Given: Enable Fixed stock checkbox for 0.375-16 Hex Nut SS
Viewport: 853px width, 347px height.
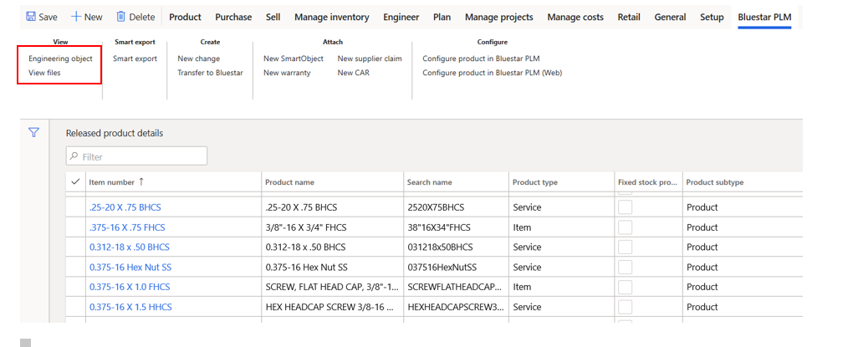Looking at the screenshot, I should click(625, 267).
